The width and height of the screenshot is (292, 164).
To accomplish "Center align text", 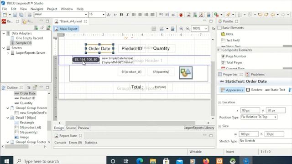I will 140,15.
